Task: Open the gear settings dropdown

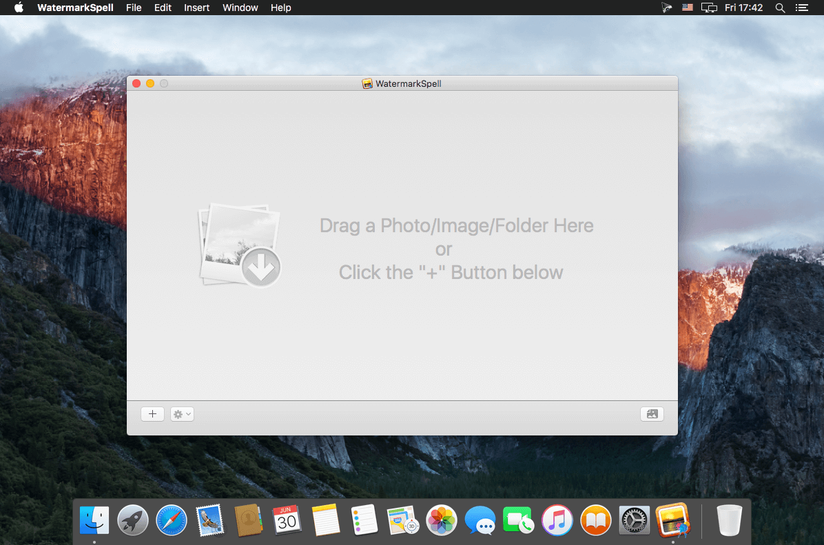Action: (x=182, y=414)
